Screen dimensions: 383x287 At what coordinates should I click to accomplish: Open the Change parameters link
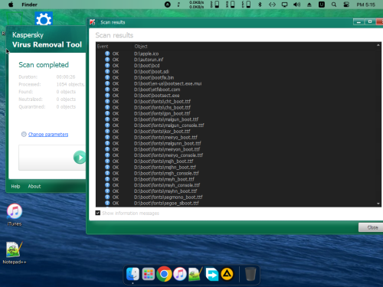48,134
